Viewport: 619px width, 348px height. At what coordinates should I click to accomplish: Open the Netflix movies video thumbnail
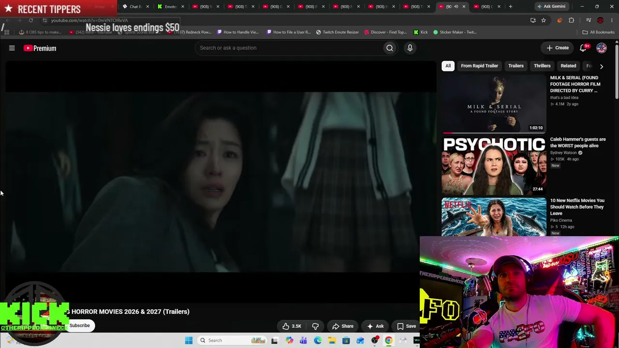pyautogui.click(x=494, y=217)
